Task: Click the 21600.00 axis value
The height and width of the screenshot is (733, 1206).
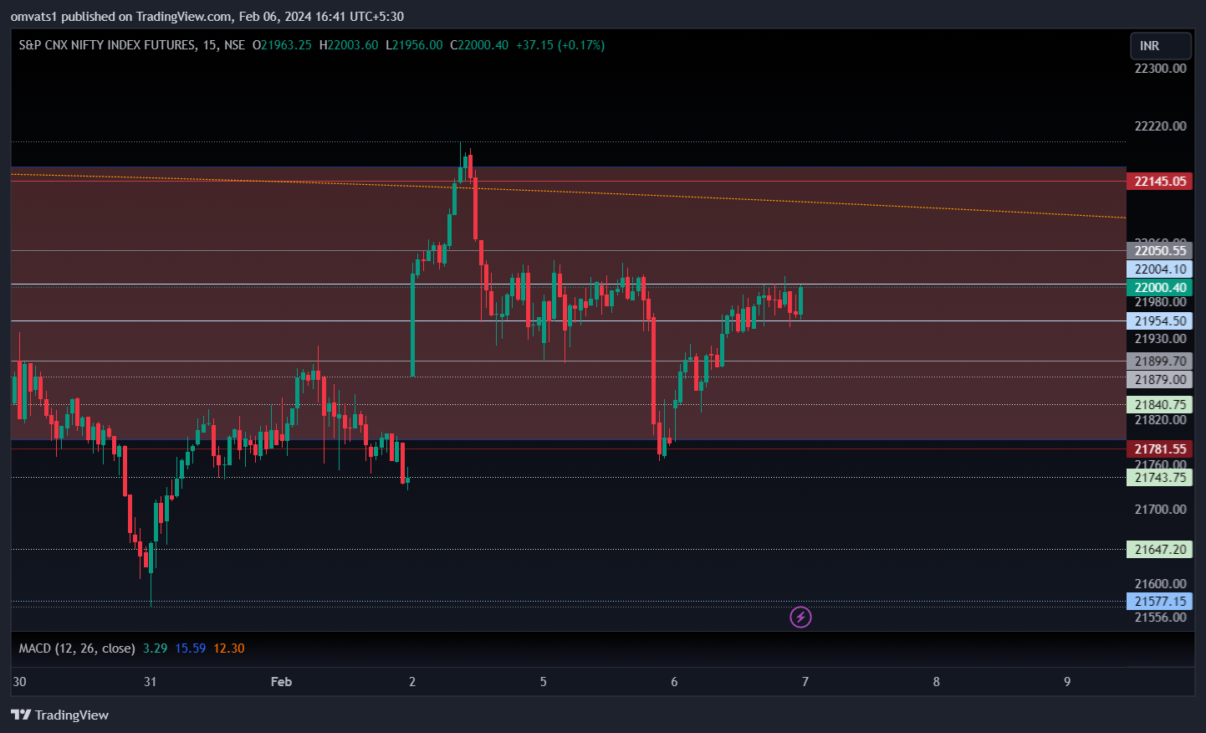Action: (1160, 584)
